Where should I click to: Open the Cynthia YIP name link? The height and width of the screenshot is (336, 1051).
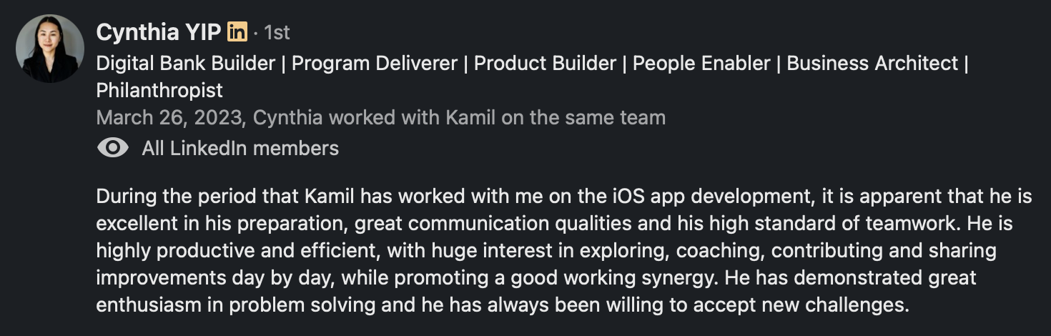tap(158, 32)
